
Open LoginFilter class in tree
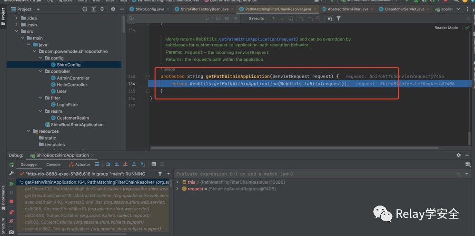65,105
